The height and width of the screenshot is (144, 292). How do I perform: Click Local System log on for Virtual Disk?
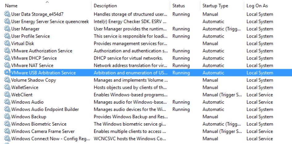tap(260, 43)
